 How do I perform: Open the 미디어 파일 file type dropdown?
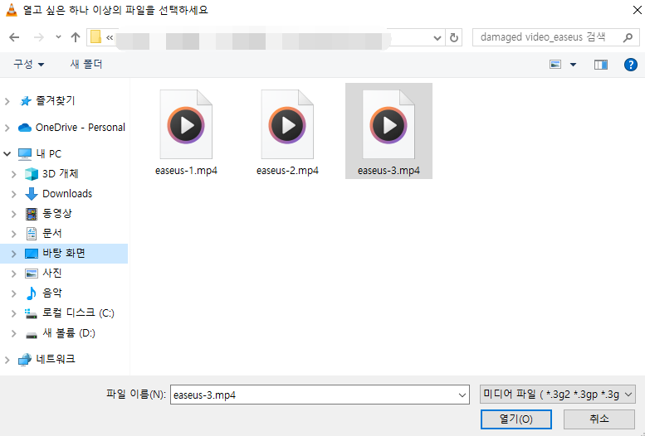point(557,395)
